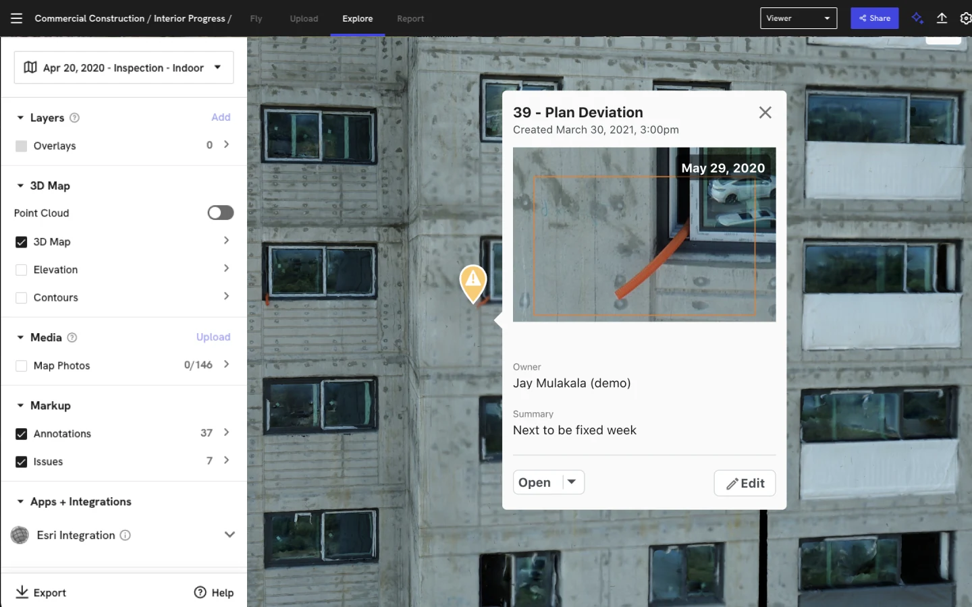Screen dimensions: 972x607
Task: Click the Edit button in popup
Action: click(x=745, y=483)
